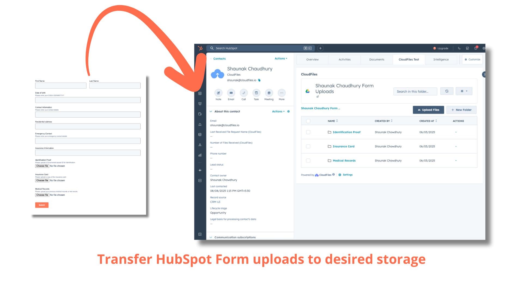Click the info icon next to CloudFiles
523x294 pixels.
click(x=333, y=174)
